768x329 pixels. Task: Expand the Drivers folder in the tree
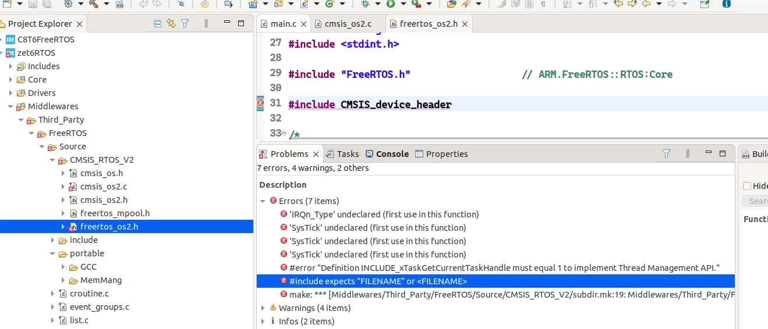[10, 93]
